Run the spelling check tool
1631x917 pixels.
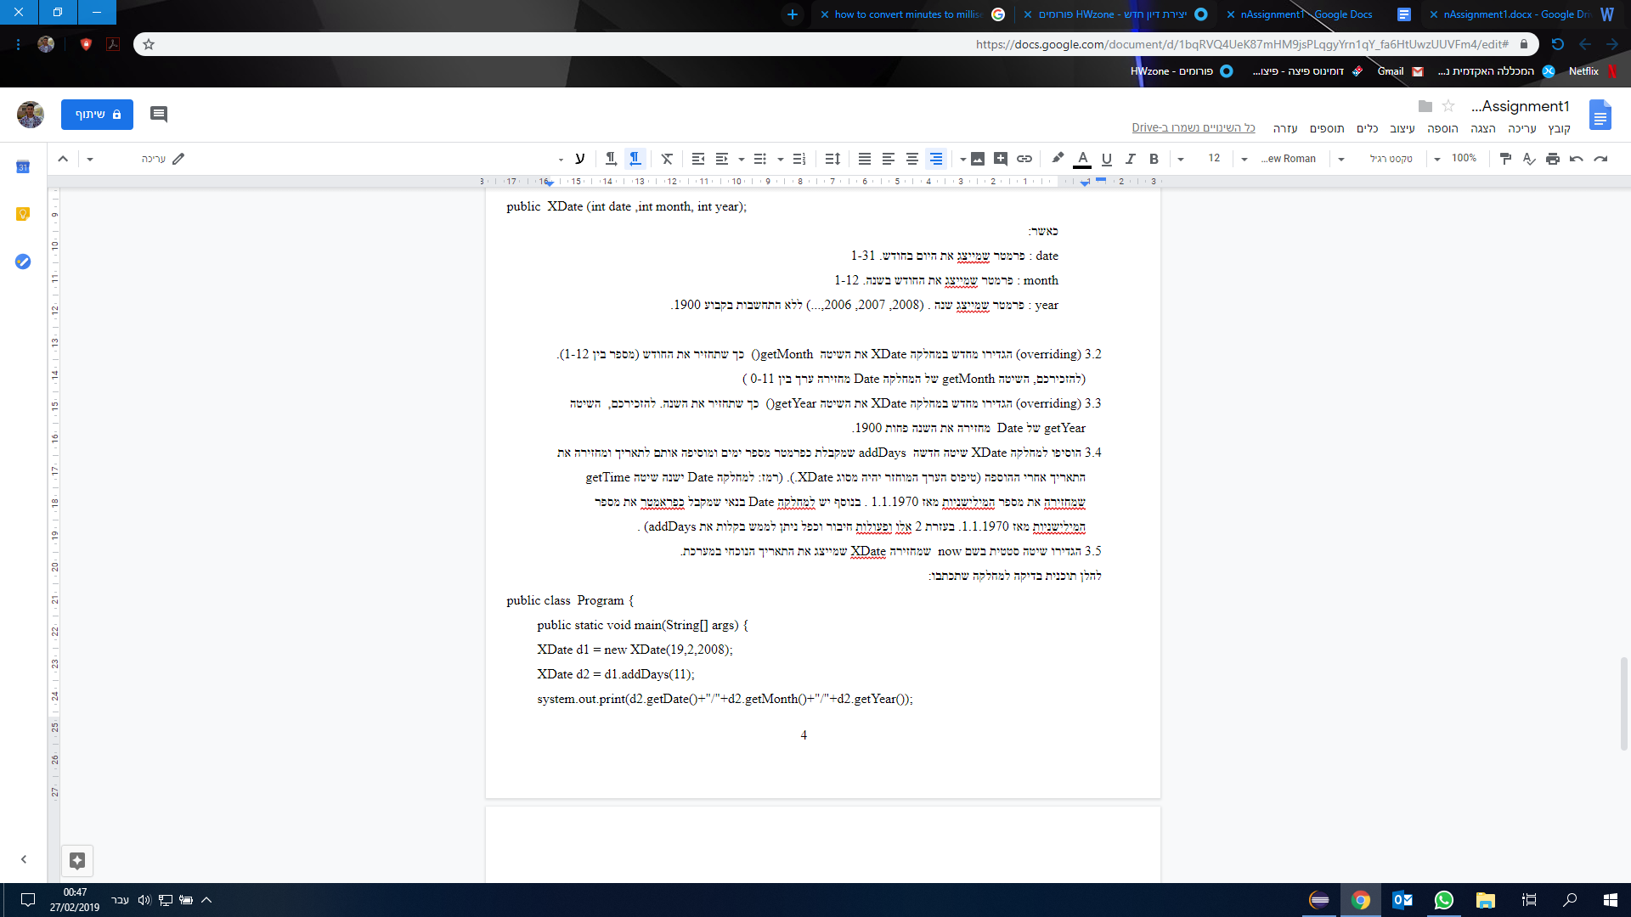tap(1529, 159)
